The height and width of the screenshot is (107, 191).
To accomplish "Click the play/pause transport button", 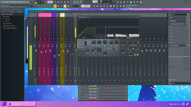I will pyautogui.click(x=39, y=2).
